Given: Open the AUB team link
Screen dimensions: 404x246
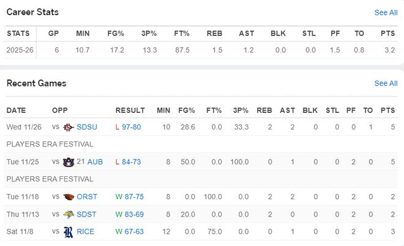Looking at the screenshot, I should (x=95, y=162).
